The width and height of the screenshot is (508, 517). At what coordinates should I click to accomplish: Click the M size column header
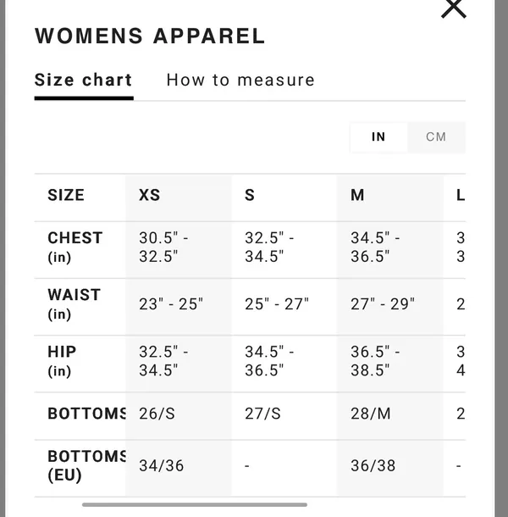point(357,195)
